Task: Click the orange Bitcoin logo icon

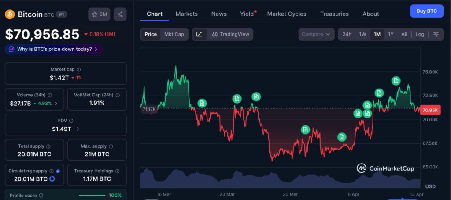Action: [10, 14]
